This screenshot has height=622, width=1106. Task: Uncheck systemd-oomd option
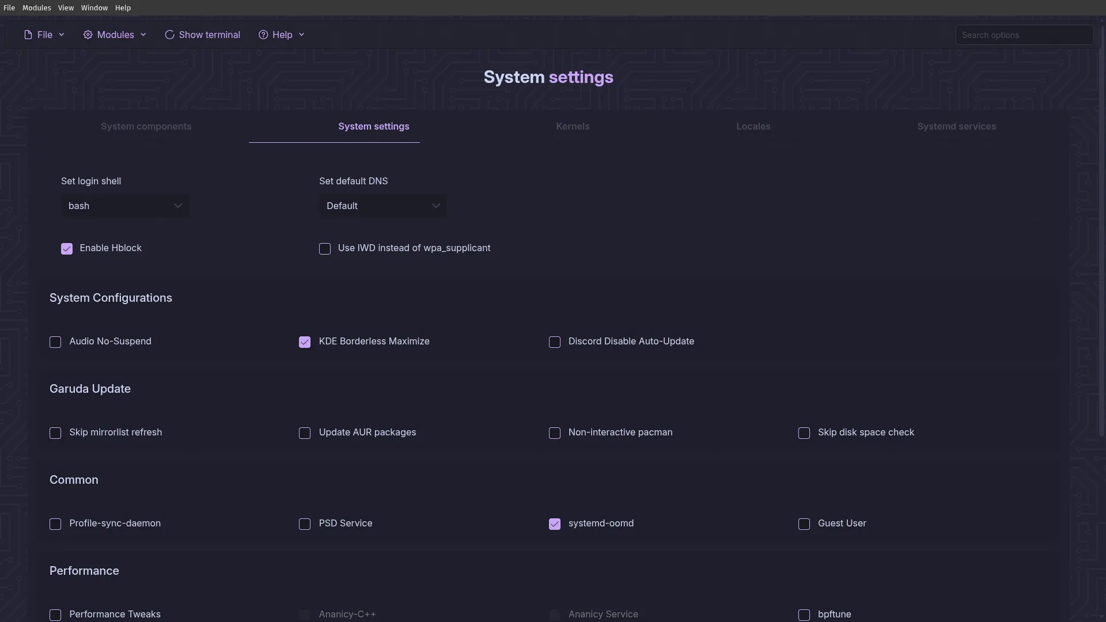tap(555, 524)
